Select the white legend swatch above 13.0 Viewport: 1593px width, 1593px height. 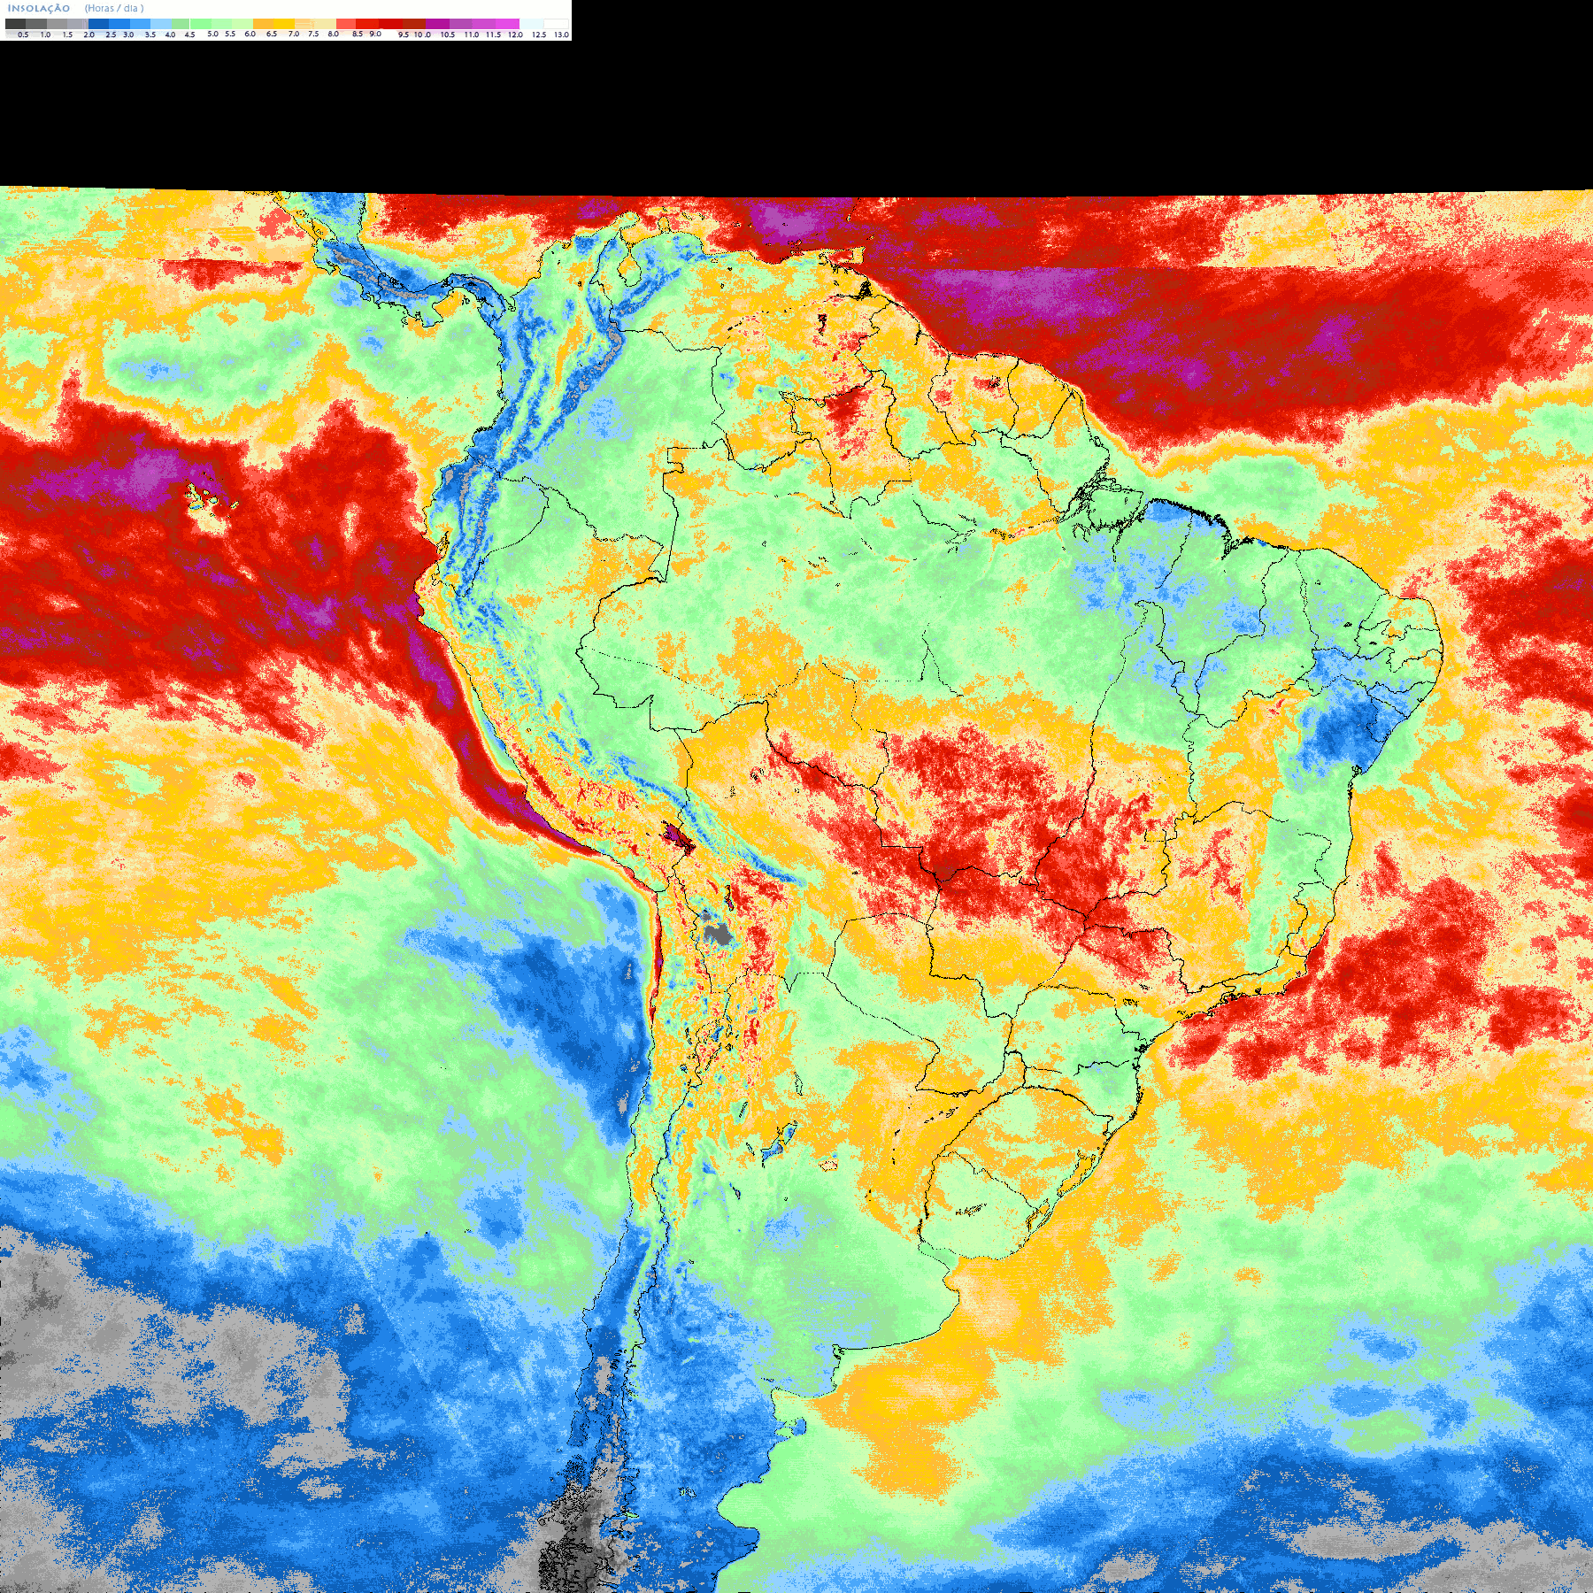coord(556,24)
